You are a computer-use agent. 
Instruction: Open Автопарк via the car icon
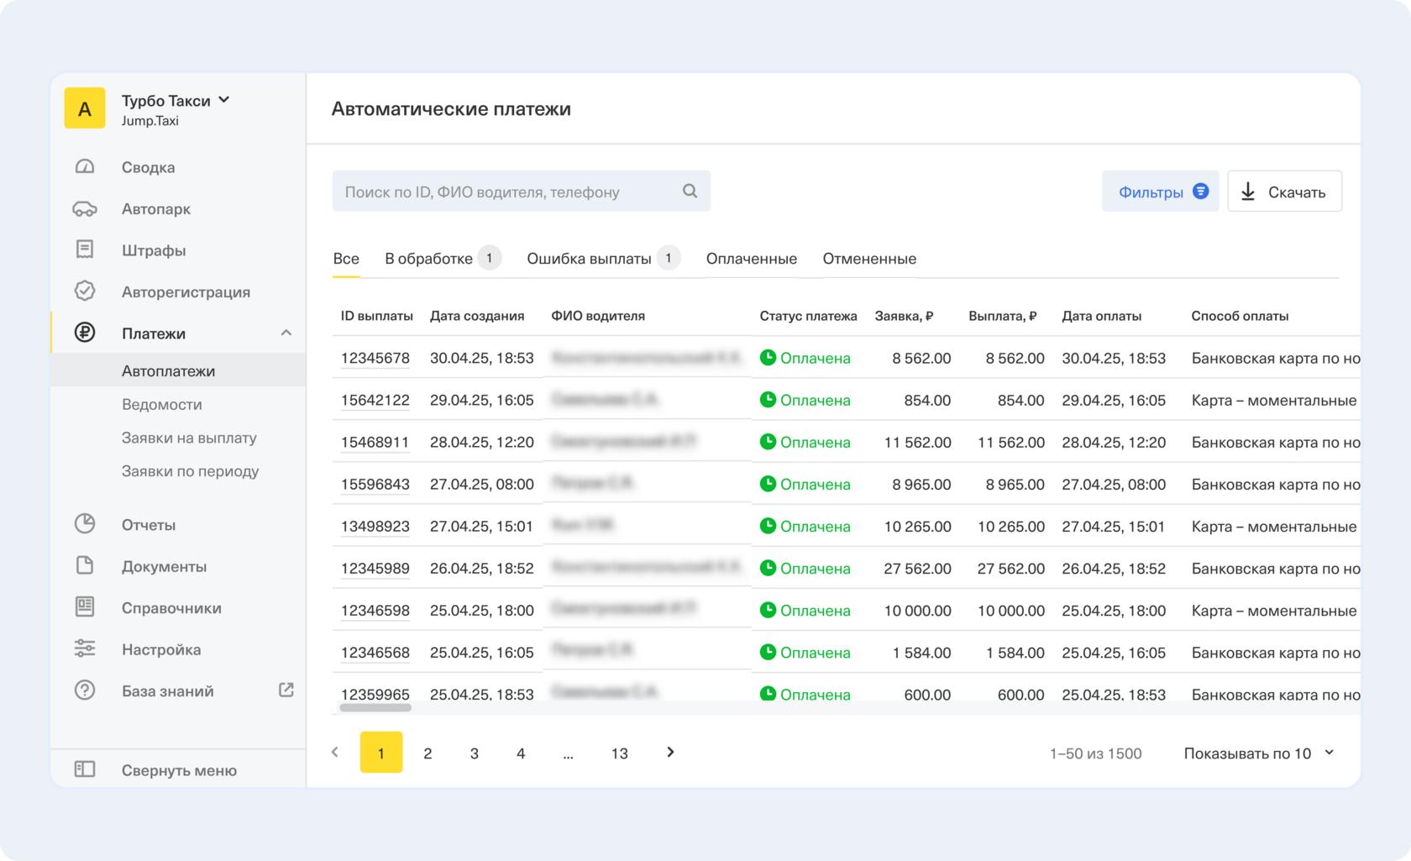pyautogui.click(x=85, y=208)
